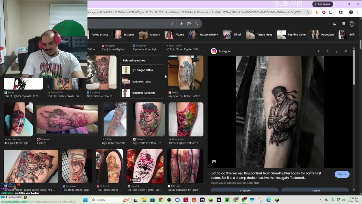The width and height of the screenshot is (362, 204).
Task: Select ryu dragon tattoo related search
Action: coord(142,70)
